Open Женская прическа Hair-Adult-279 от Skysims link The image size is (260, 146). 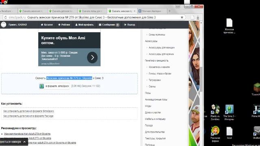27,134
